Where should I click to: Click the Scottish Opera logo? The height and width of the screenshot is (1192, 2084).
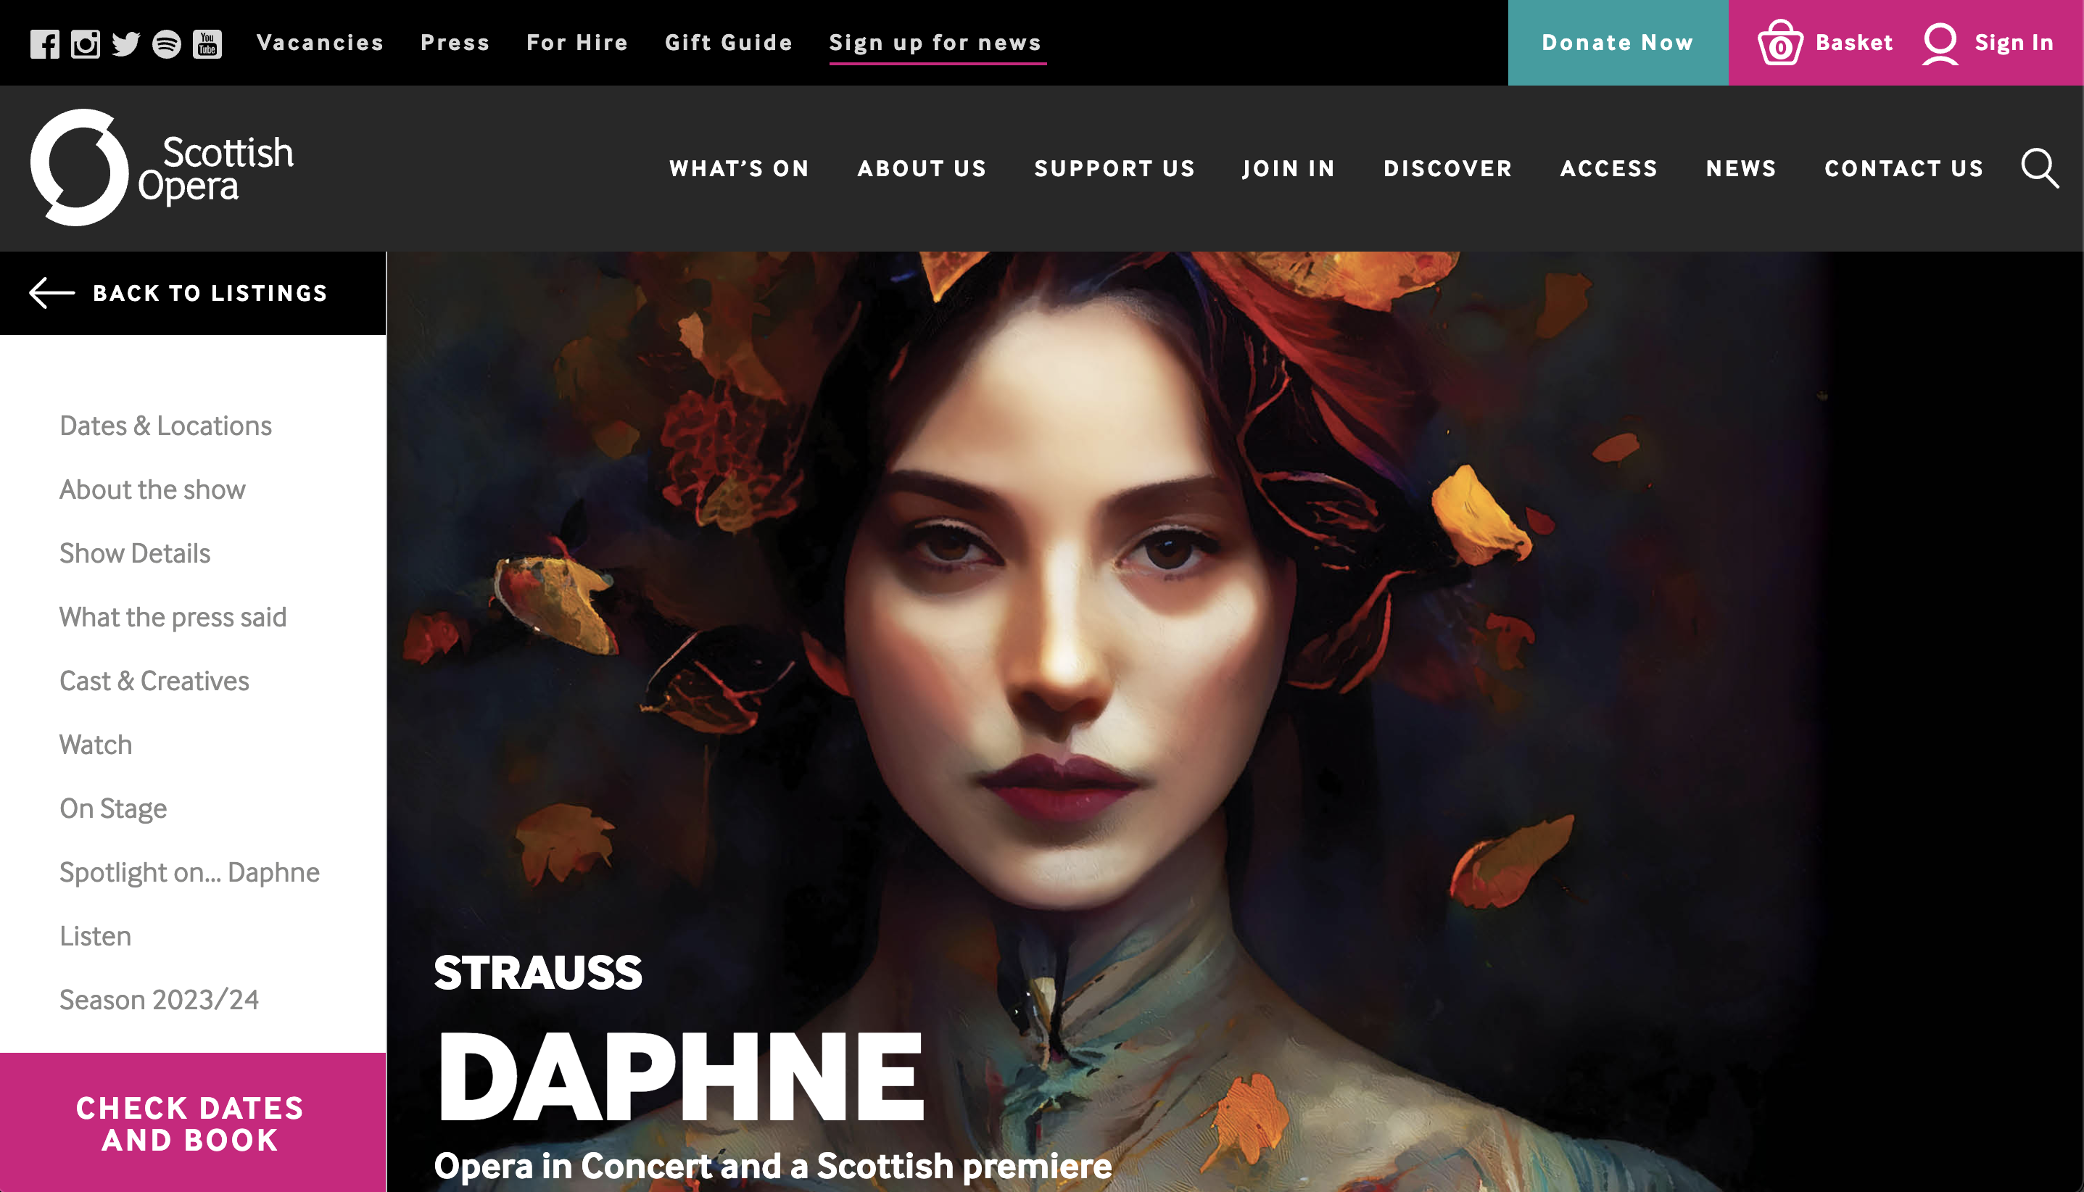(x=162, y=167)
